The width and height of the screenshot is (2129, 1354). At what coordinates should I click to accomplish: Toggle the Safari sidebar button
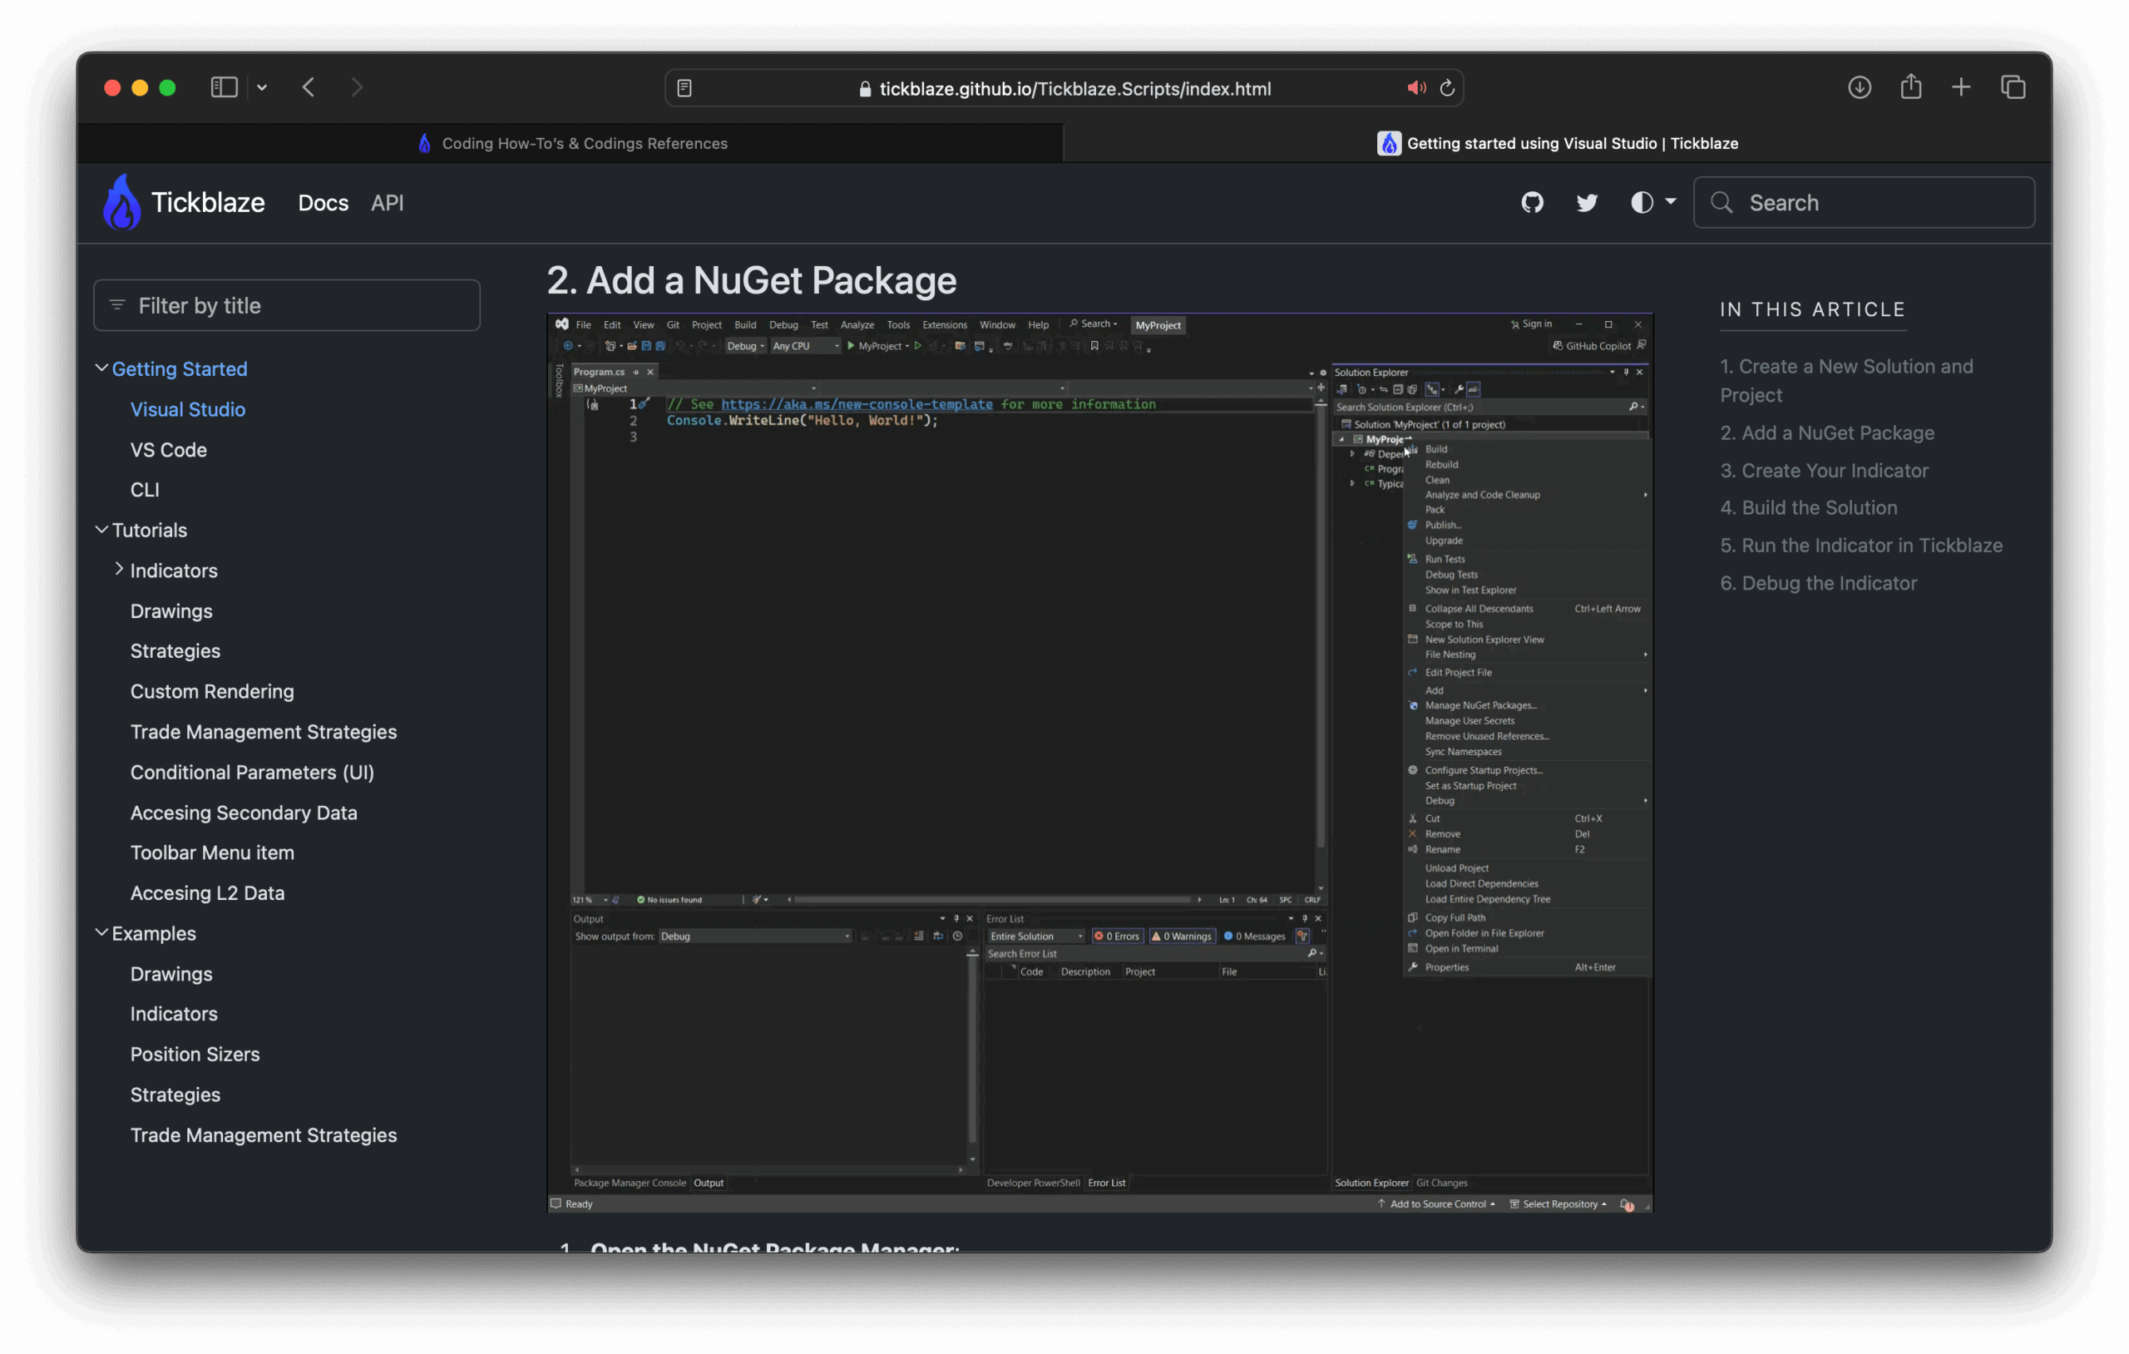pos(224,87)
